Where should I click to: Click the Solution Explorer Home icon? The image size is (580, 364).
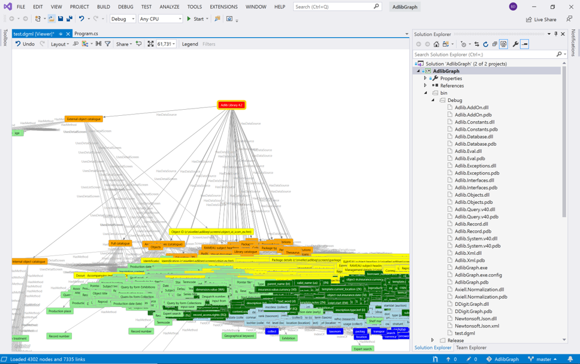(x=436, y=44)
